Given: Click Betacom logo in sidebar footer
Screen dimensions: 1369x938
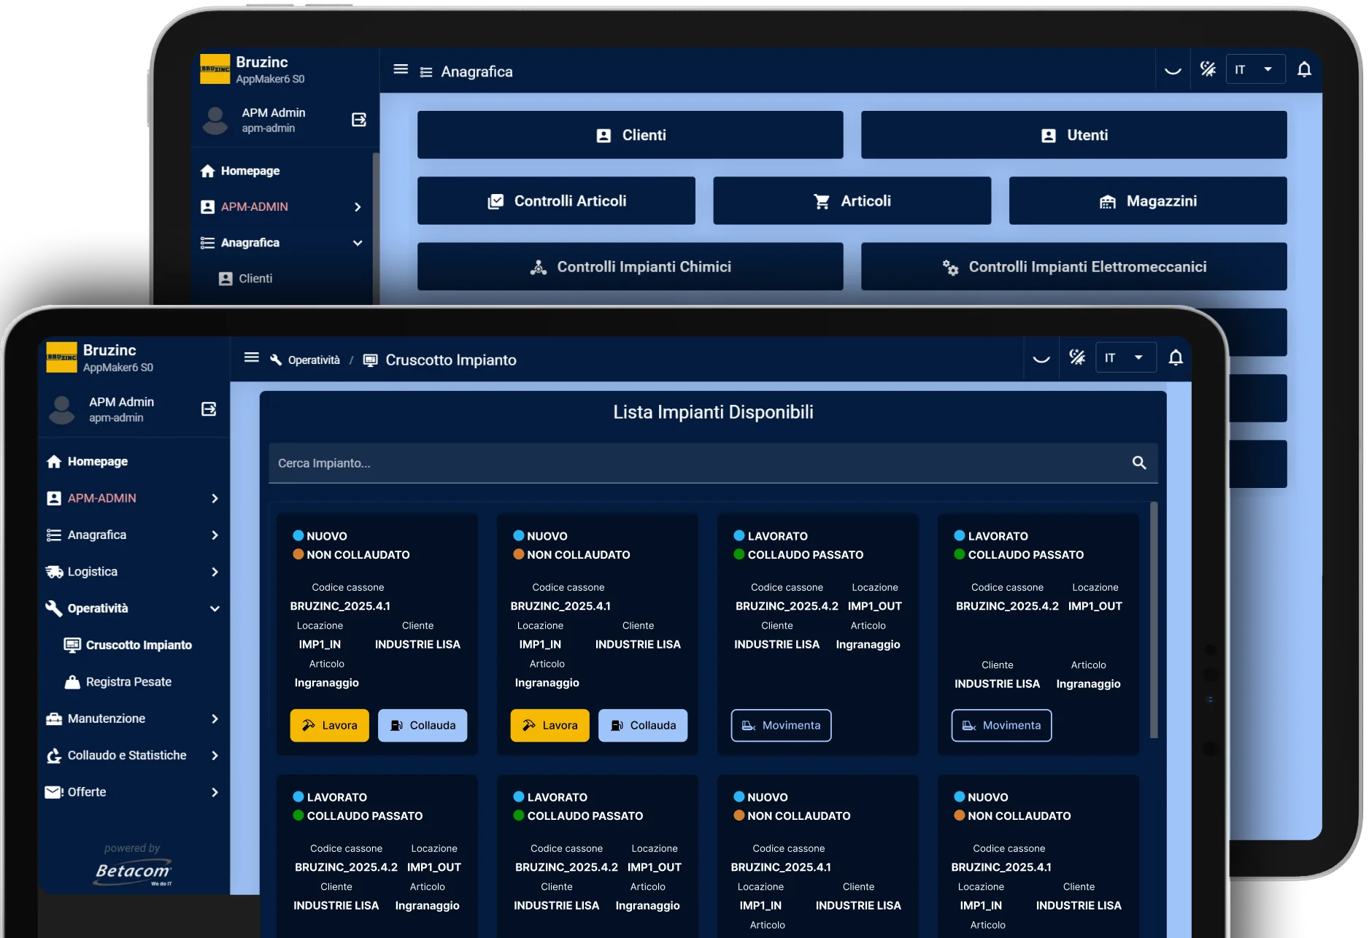Looking at the screenshot, I should click(132, 872).
